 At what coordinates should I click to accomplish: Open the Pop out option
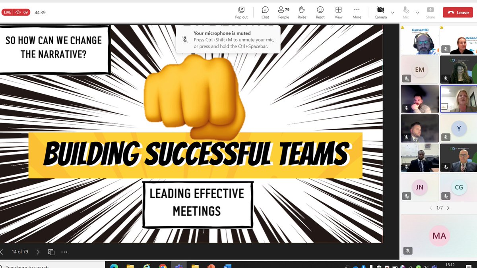pos(241,12)
